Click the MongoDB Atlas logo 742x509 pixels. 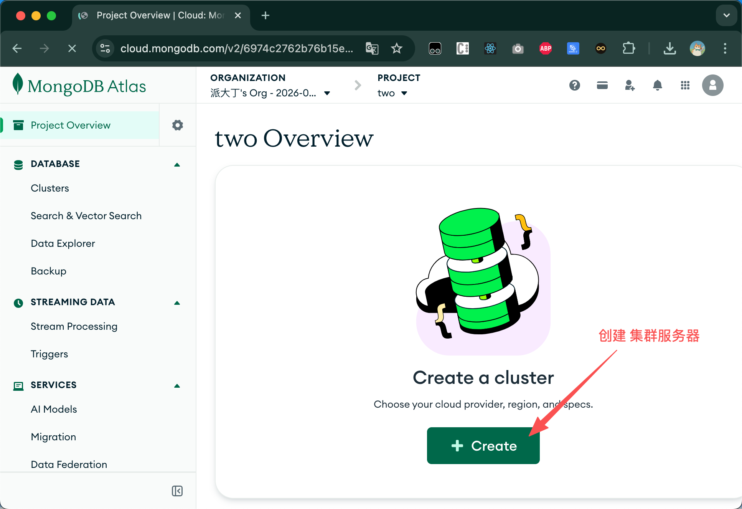point(79,85)
